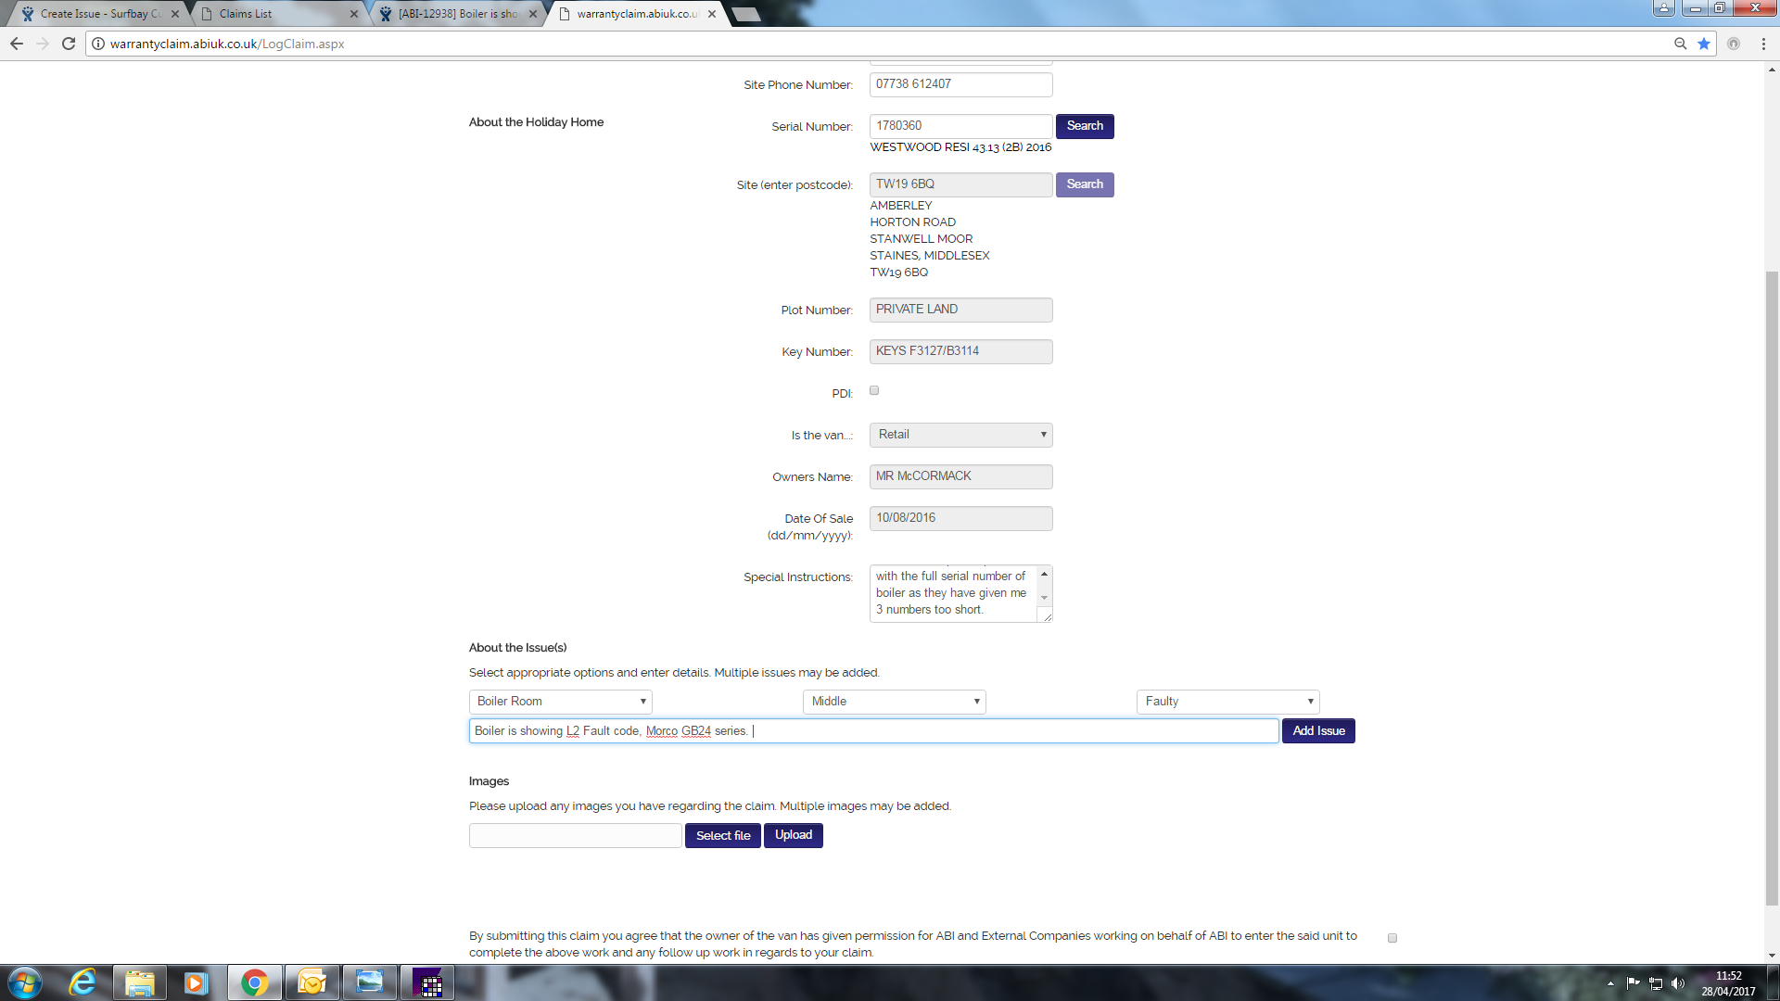Reload the page with the refresh icon

tap(69, 44)
